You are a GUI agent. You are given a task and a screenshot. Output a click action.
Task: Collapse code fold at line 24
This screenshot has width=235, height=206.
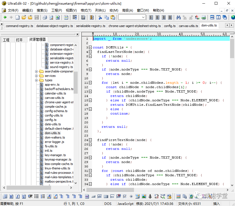[x=90, y=140]
